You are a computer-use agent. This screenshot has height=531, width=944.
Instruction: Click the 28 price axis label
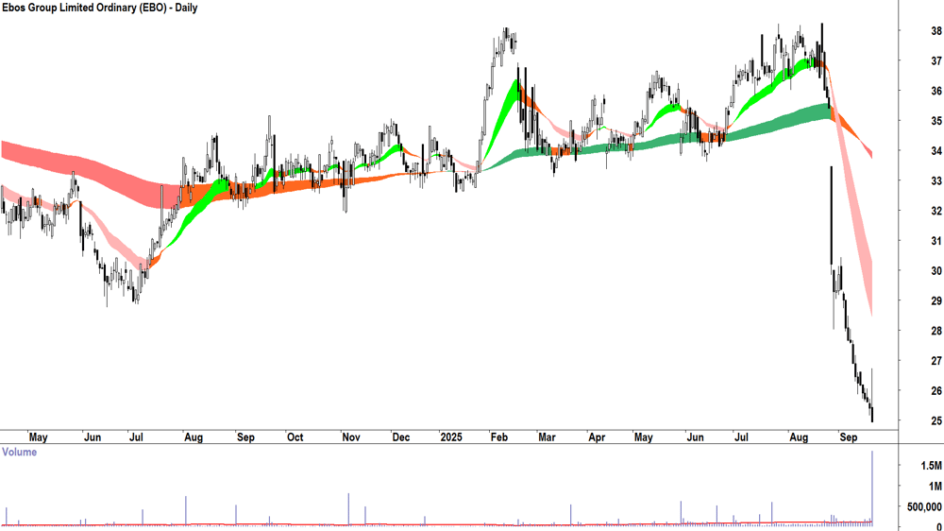point(936,331)
